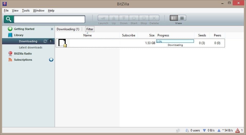The width and height of the screenshot is (246, 135).
Task: Click the 1.53 GB size cell
Action: (150, 43)
